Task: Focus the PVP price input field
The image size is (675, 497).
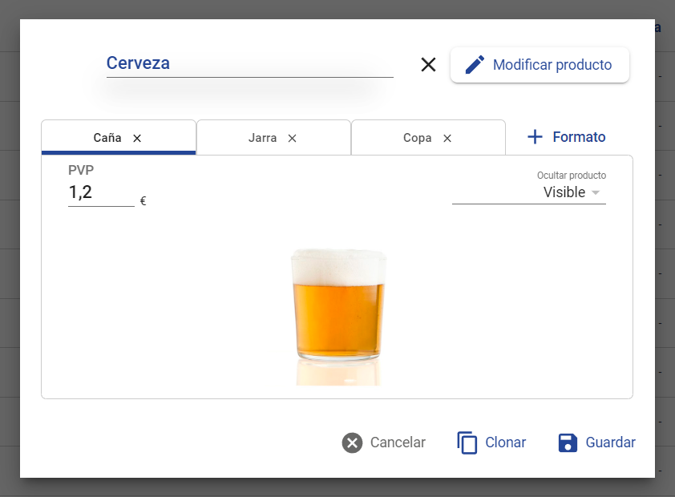Action: 101,192
